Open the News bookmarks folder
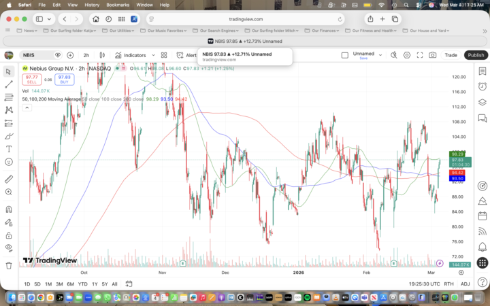Image resolution: width=490 pixels, height=306 pixels. point(27,31)
